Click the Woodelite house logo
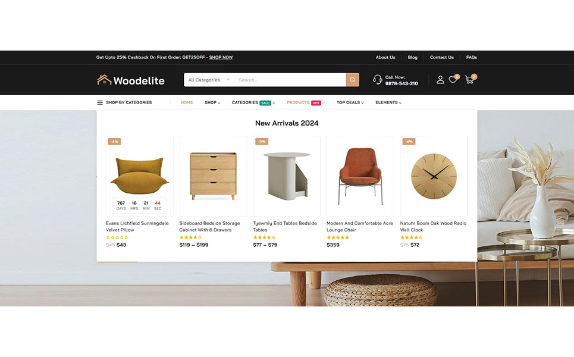 [x=131, y=80]
